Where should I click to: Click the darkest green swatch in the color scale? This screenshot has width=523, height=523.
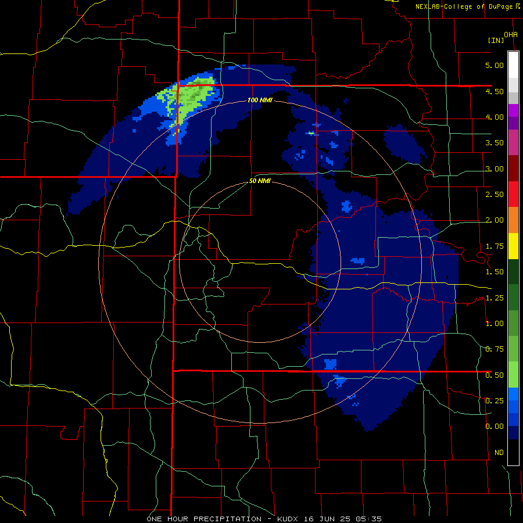pyautogui.click(x=513, y=272)
